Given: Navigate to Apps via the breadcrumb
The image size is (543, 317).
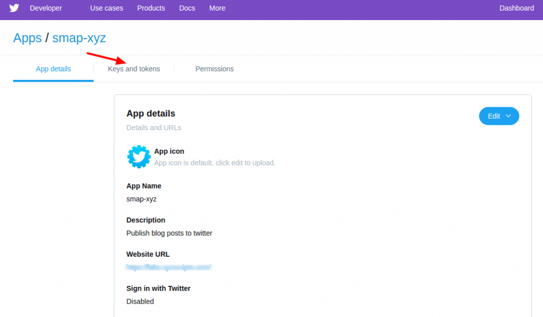Looking at the screenshot, I should coord(27,38).
